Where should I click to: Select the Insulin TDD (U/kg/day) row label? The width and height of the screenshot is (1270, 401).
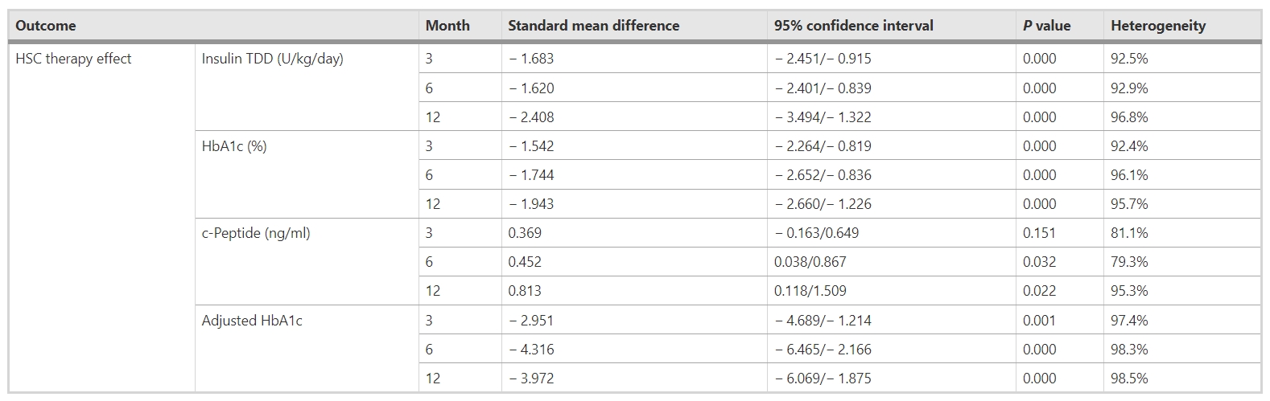coord(272,59)
